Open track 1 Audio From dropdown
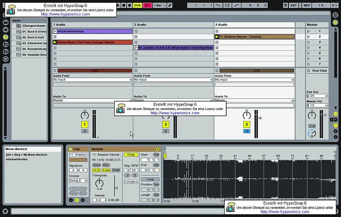Viewport: 341px width, 217px height. coord(92,80)
